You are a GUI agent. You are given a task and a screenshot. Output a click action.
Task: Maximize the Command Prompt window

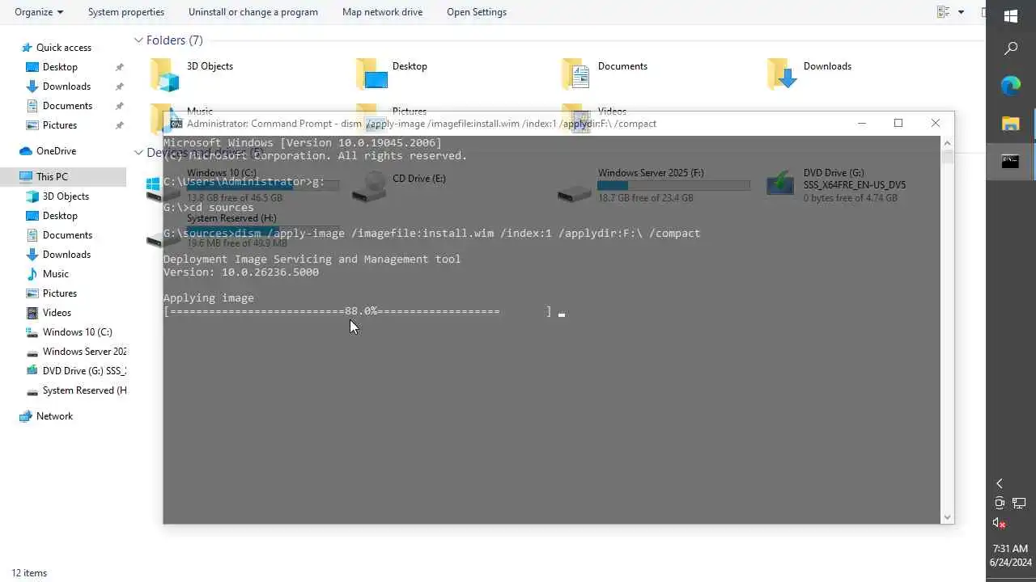click(x=898, y=123)
